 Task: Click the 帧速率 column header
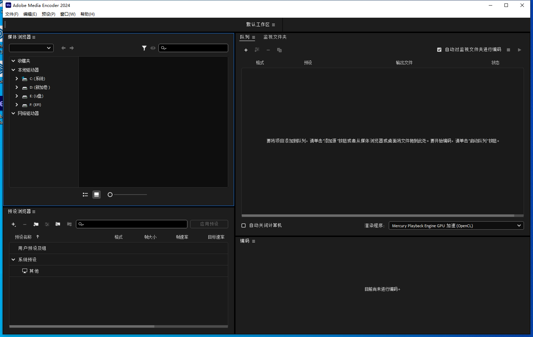[182, 237]
